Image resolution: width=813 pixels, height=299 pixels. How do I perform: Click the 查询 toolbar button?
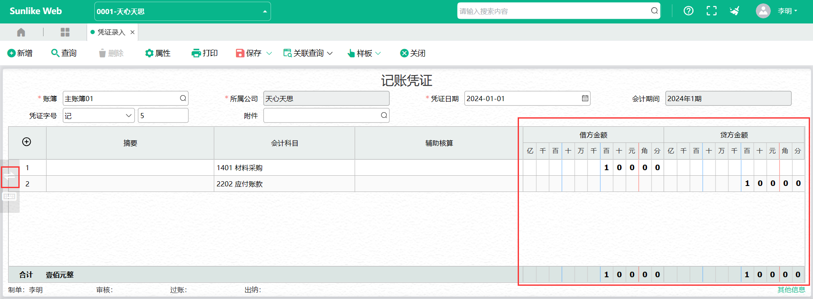64,53
